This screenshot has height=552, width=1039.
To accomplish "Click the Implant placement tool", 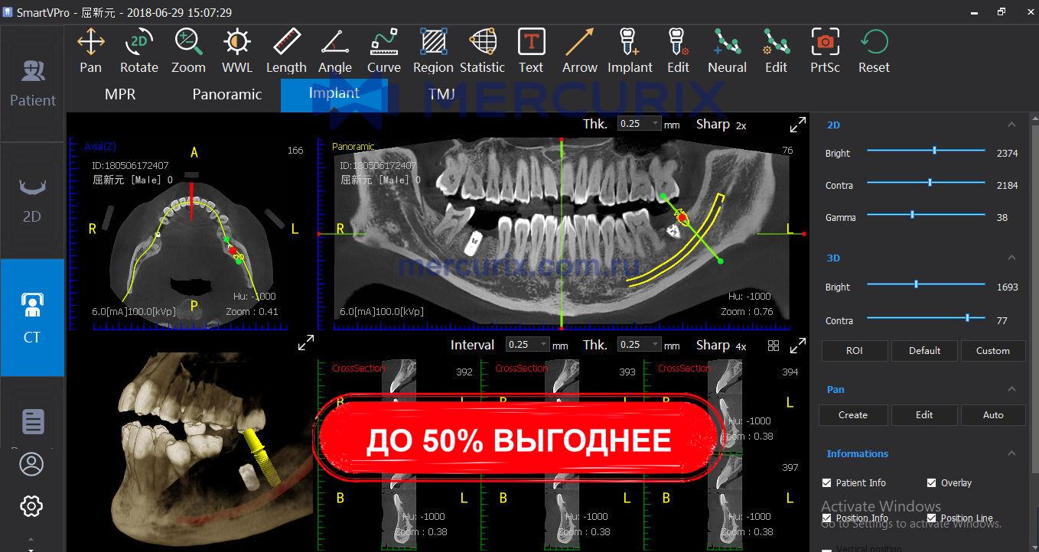I will click(x=630, y=50).
